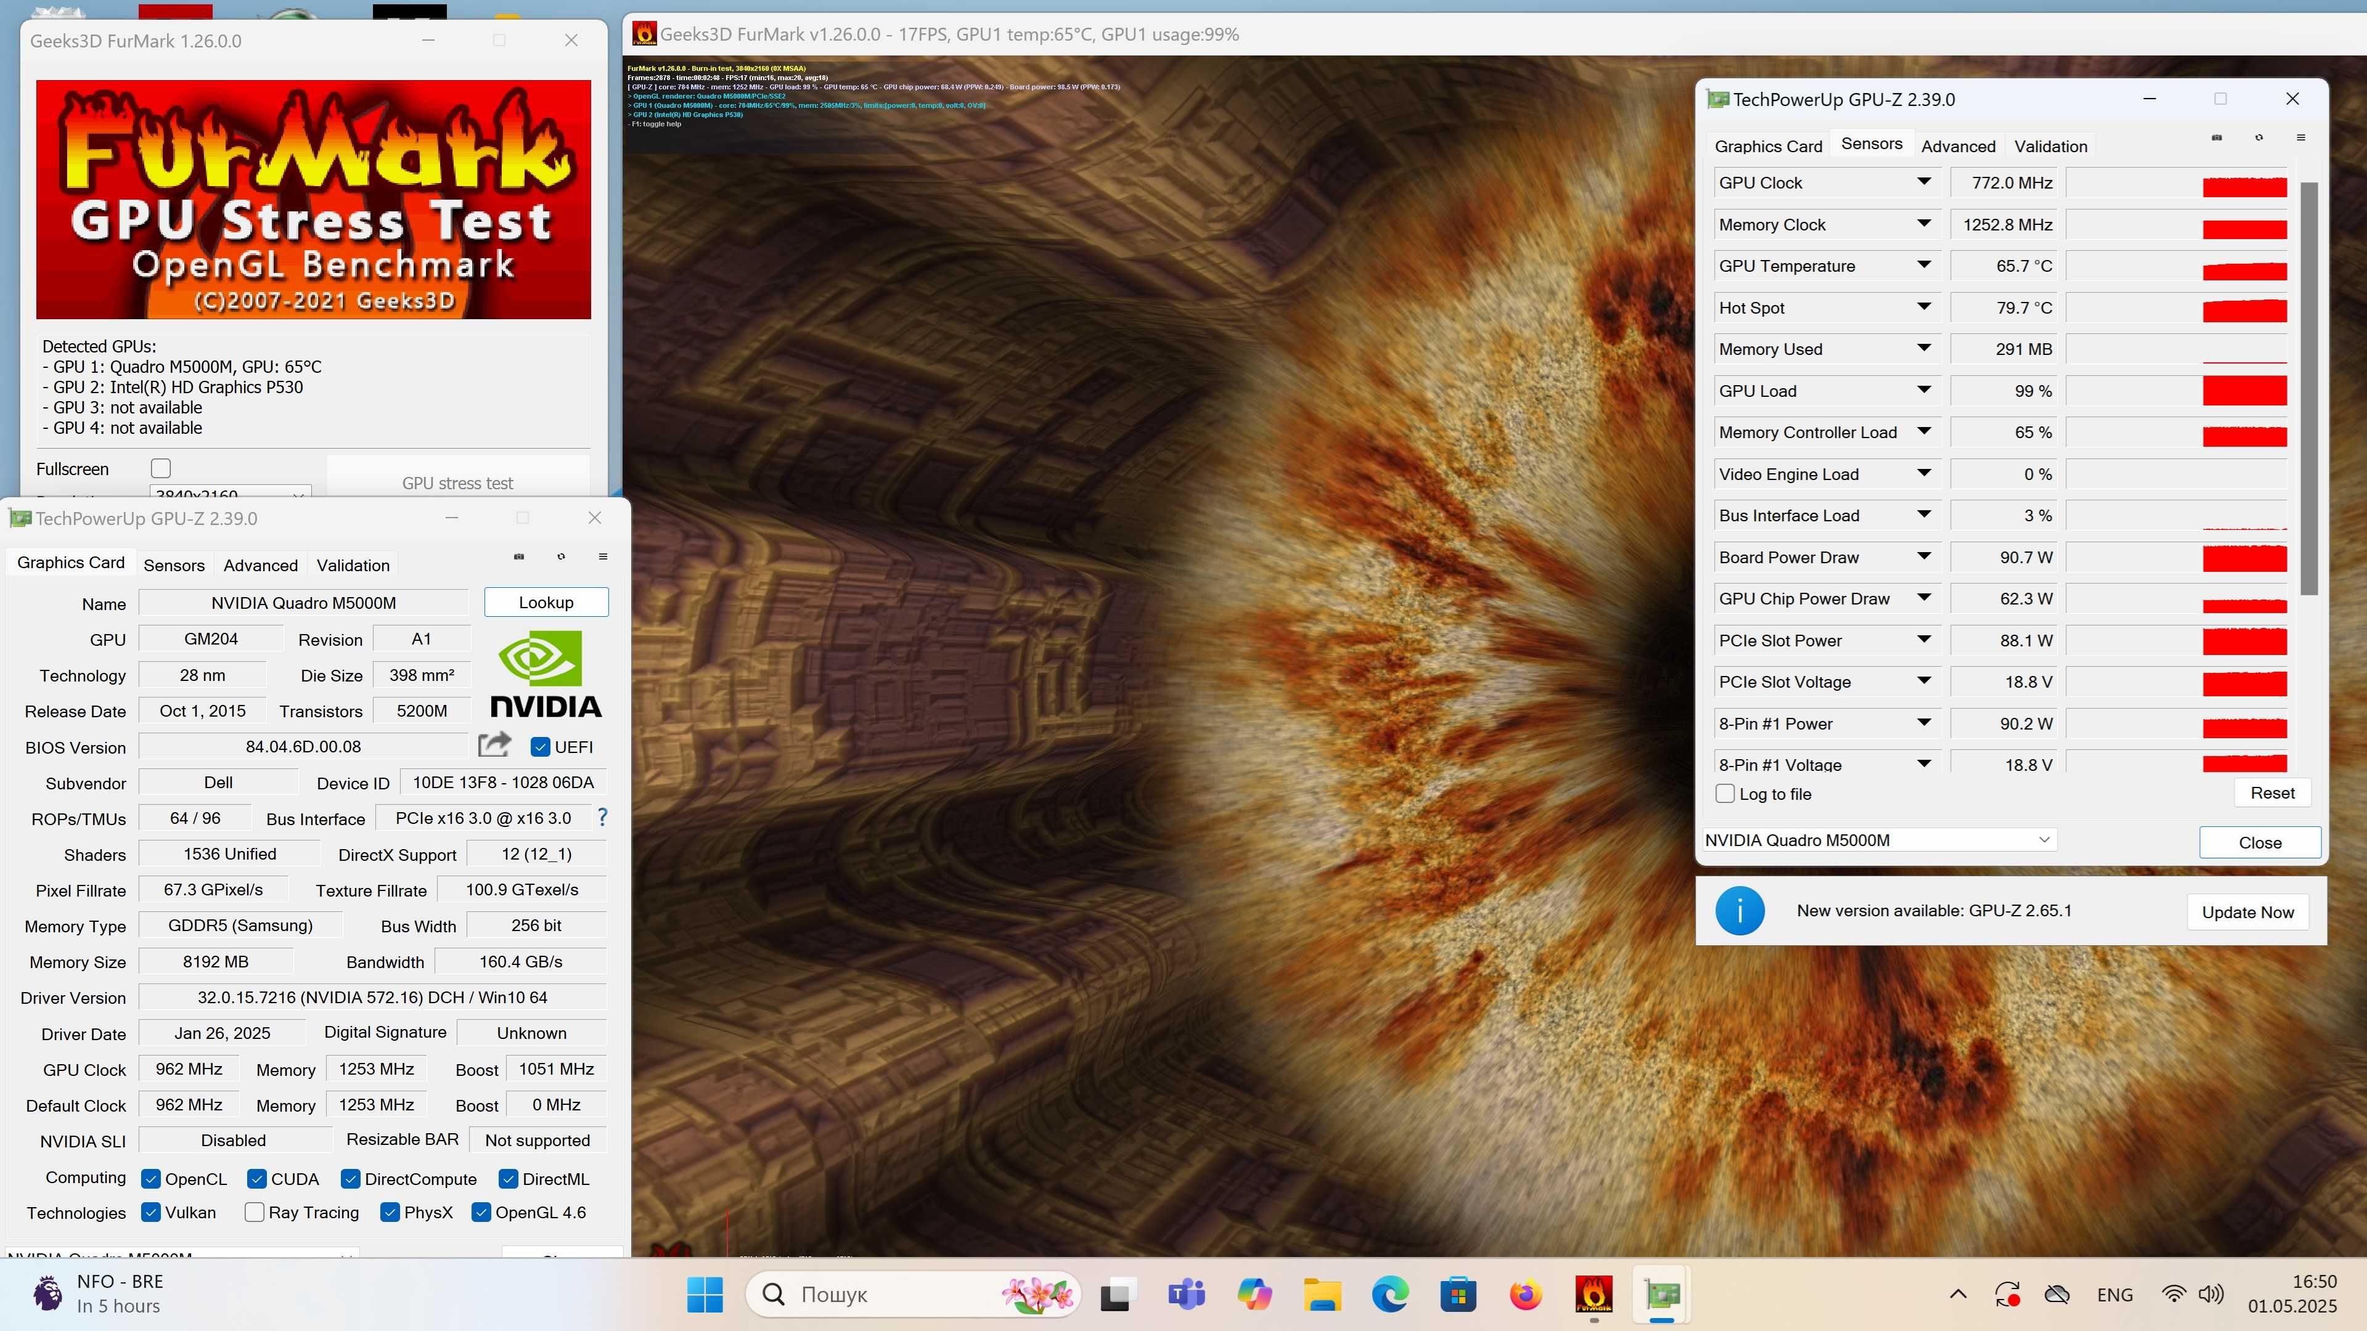Click screenshot camera icon in left GPU-Z window
Image resolution: width=2367 pixels, height=1331 pixels.
(518, 556)
